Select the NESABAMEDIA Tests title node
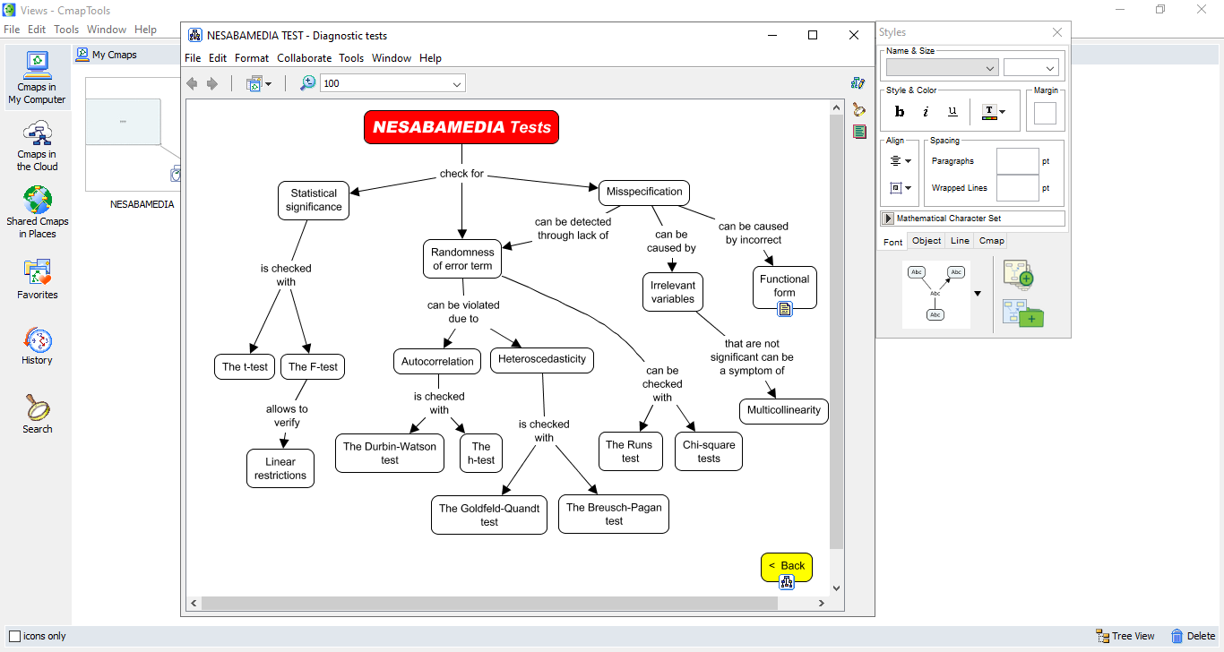 pyautogui.click(x=461, y=127)
